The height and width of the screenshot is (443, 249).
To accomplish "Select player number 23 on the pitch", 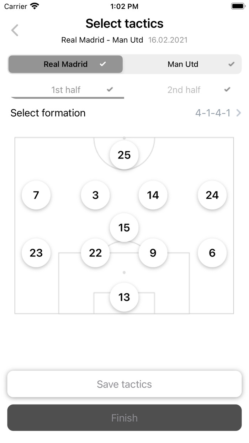I will (x=36, y=253).
